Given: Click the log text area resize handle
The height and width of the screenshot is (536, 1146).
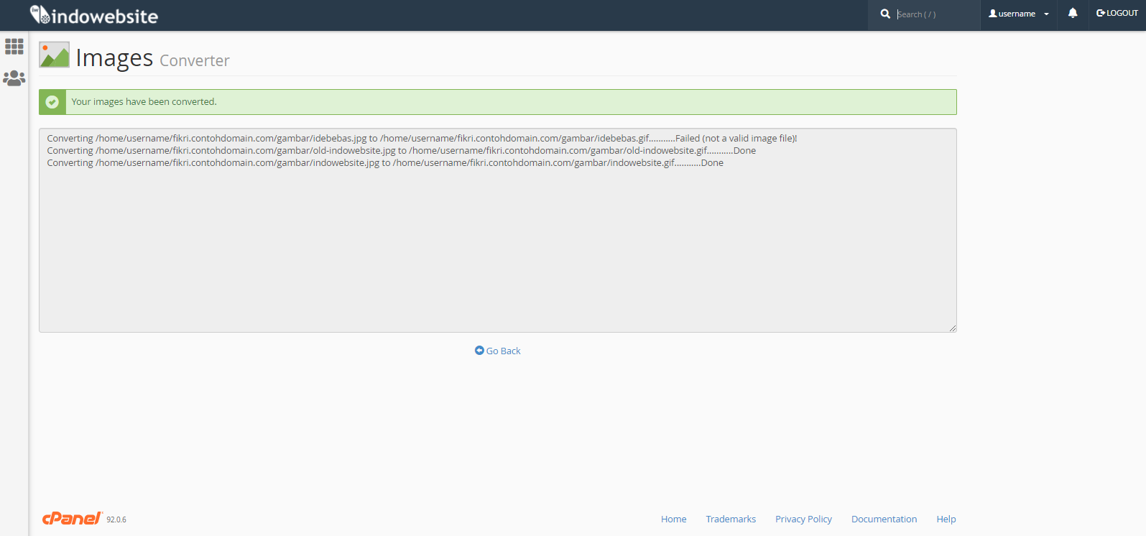Looking at the screenshot, I should 952,328.
